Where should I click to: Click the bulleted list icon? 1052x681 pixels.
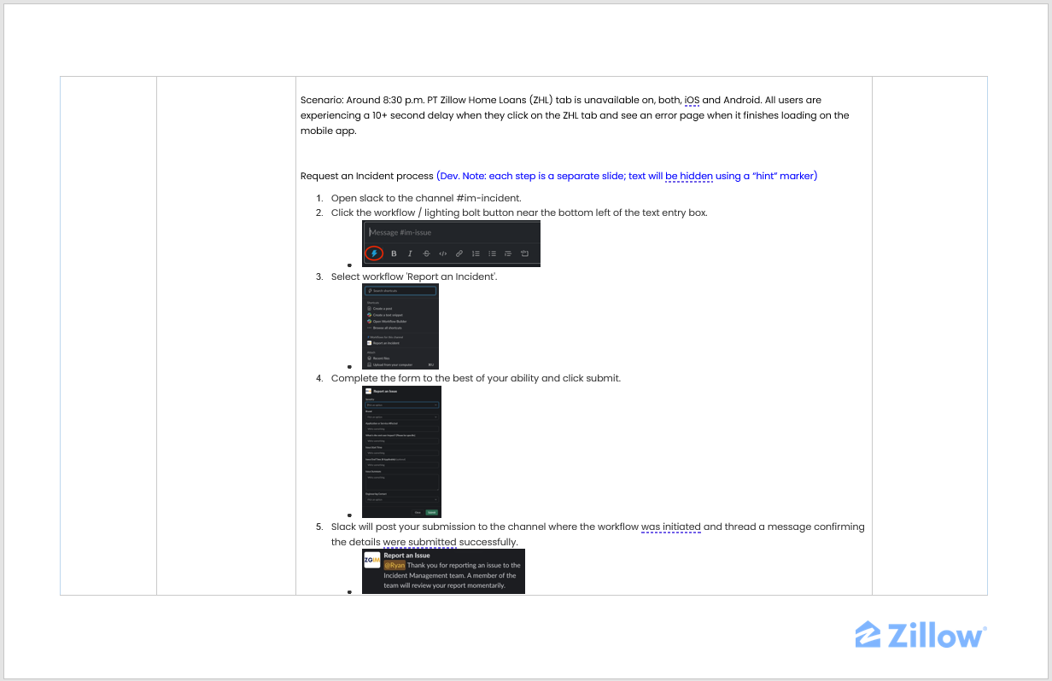coord(492,253)
